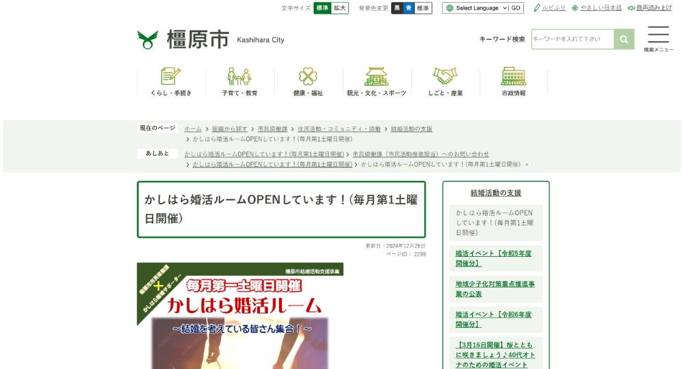Viewport: 684px width, 369px height.
Task: Open 結婚活動の支援 breadcrumb link
Action: 411,129
